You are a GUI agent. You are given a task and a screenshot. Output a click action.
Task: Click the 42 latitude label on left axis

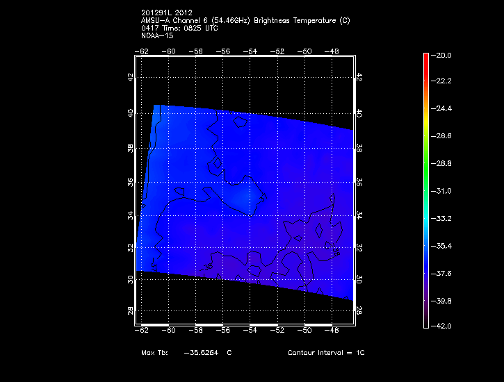pyautogui.click(x=130, y=78)
